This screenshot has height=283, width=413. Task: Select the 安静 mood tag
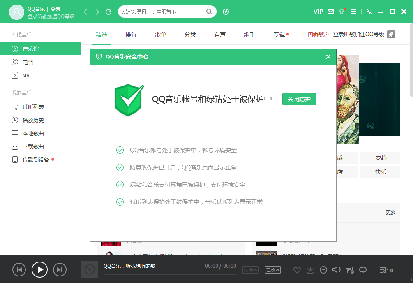point(380,158)
